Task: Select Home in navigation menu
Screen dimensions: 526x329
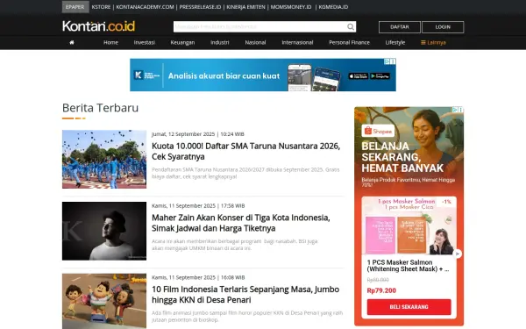Action: point(110,43)
